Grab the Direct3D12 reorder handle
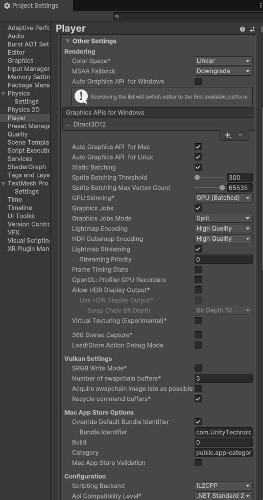The image size is (263, 500). coord(68,125)
